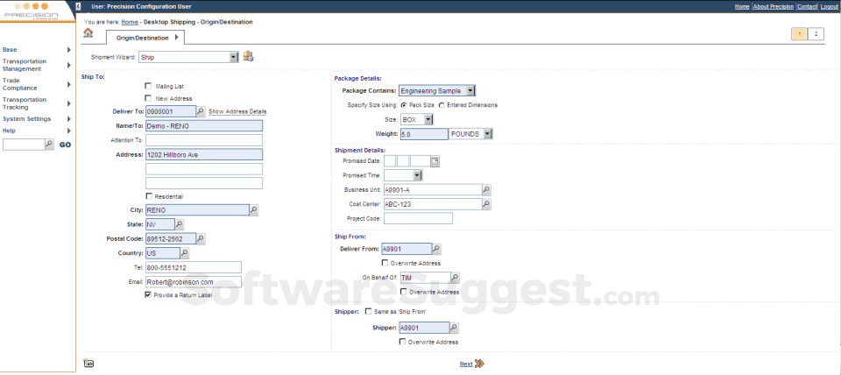841x375 pixels.
Task: Click sidebar search magnifier icon
Action: 49,145
